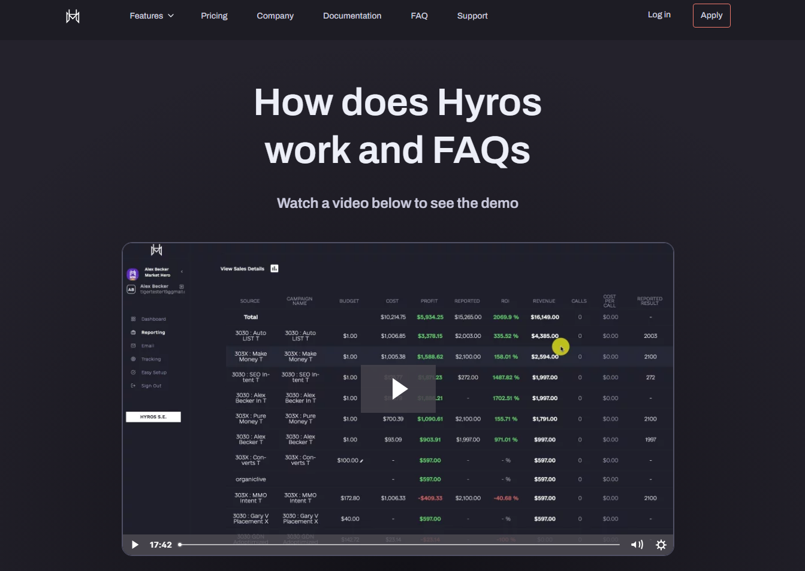
Task: Click the small play icon in video controls
Action: click(135, 545)
